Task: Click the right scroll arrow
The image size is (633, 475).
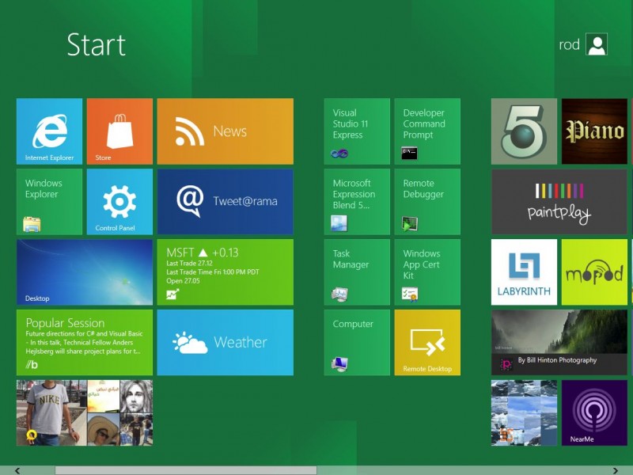Action: click(616, 470)
